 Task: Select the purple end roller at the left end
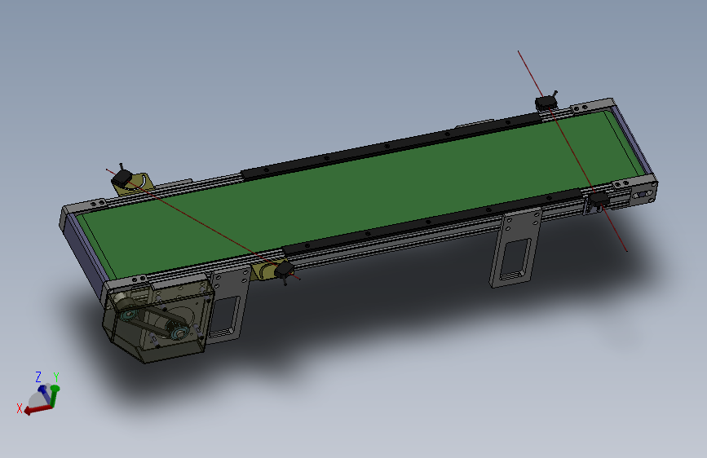pyautogui.click(x=82, y=255)
